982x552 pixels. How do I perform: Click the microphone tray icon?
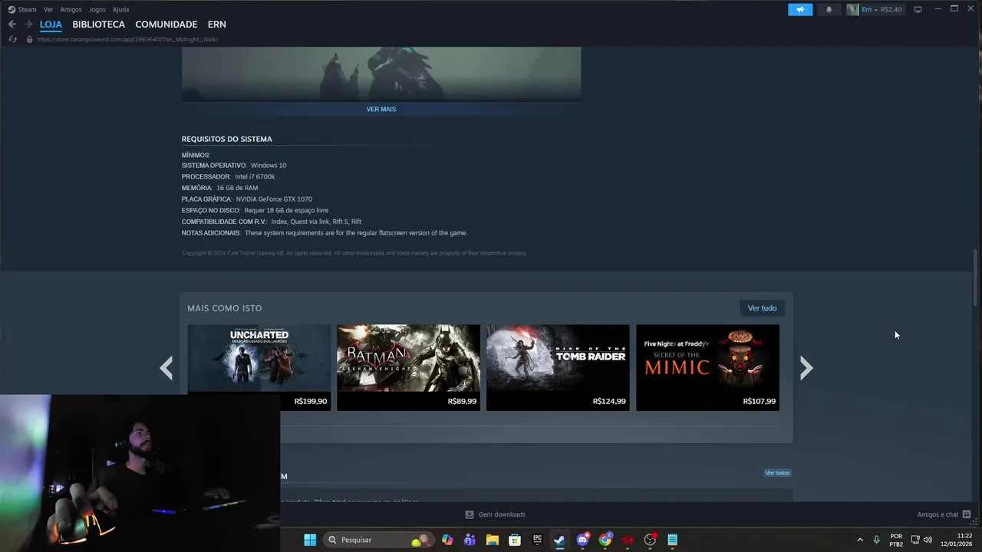coord(876,540)
